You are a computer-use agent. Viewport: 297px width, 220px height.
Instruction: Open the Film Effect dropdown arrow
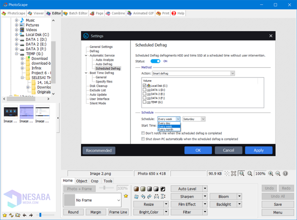tap(205, 204)
